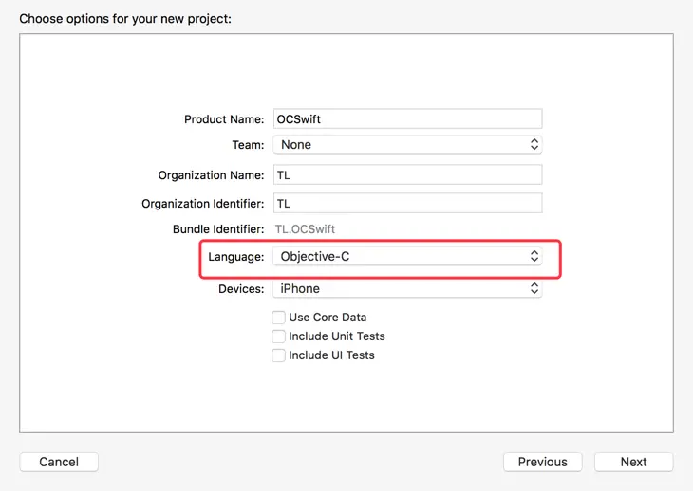The width and height of the screenshot is (693, 491).
Task: Click the TL.OCSwift bundle identifier text
Action: 305,229
